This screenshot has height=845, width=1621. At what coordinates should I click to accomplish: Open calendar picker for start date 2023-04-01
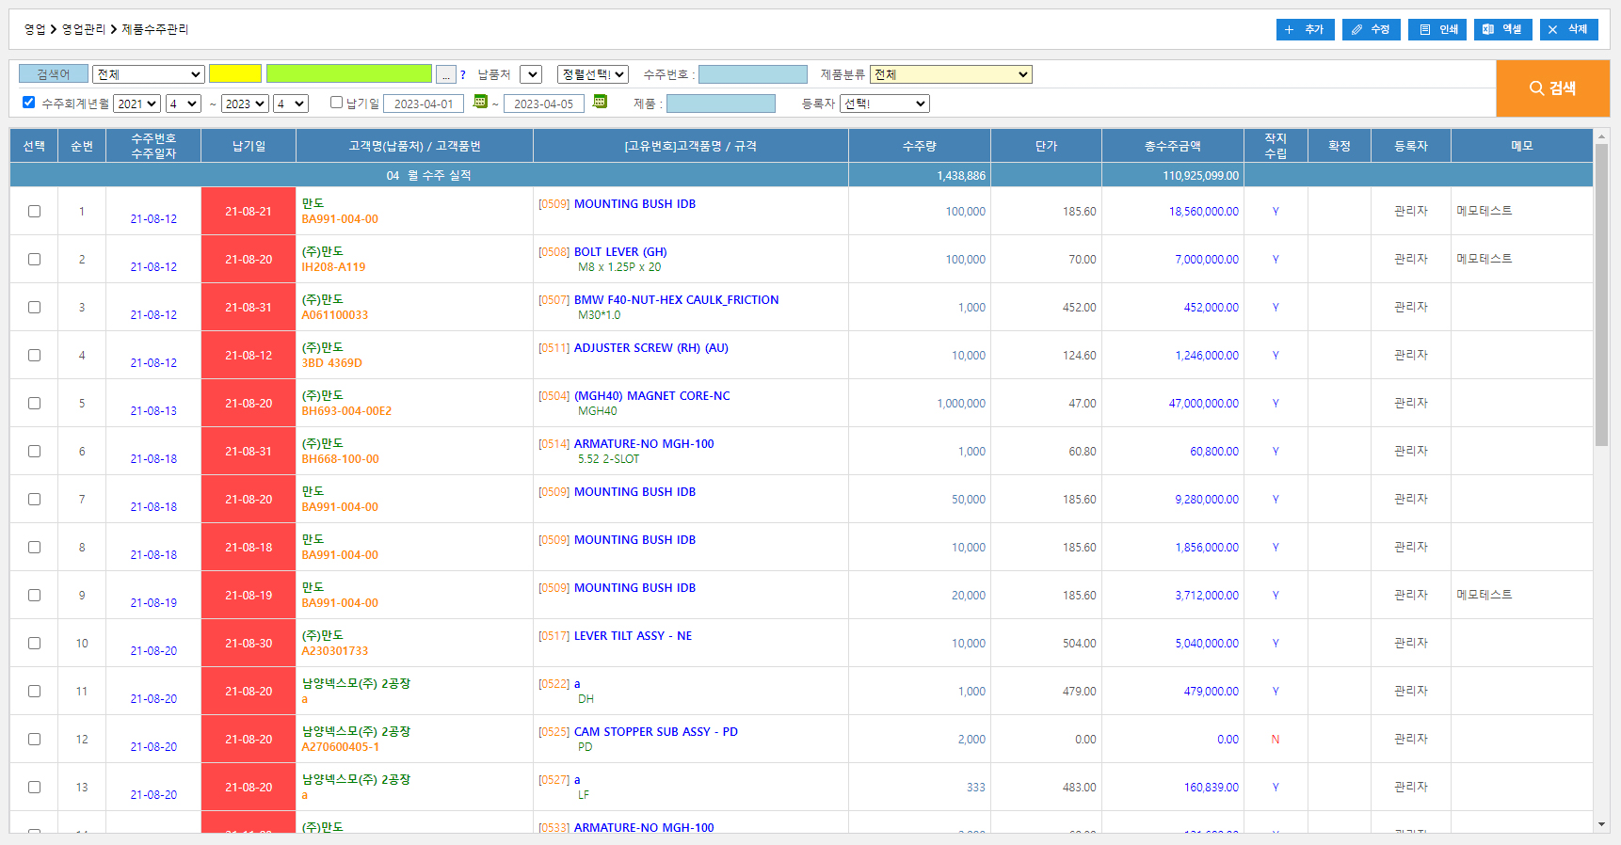480,102
